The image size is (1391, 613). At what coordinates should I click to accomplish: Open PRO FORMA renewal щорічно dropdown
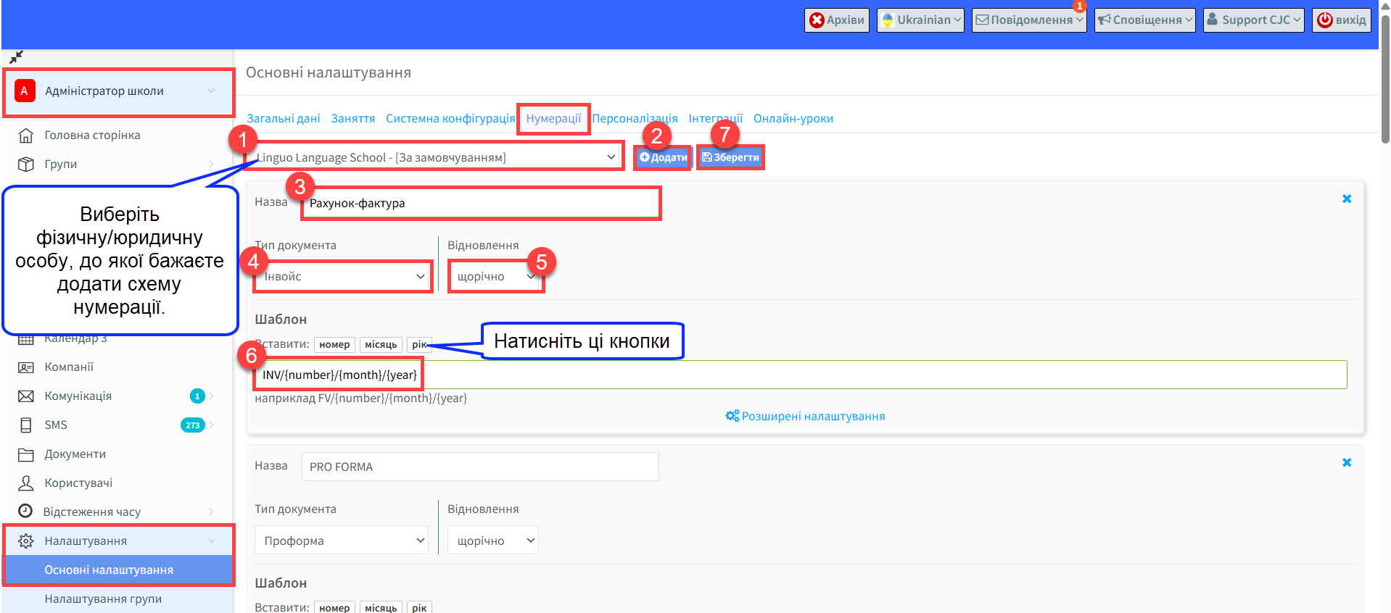[493, 541]
